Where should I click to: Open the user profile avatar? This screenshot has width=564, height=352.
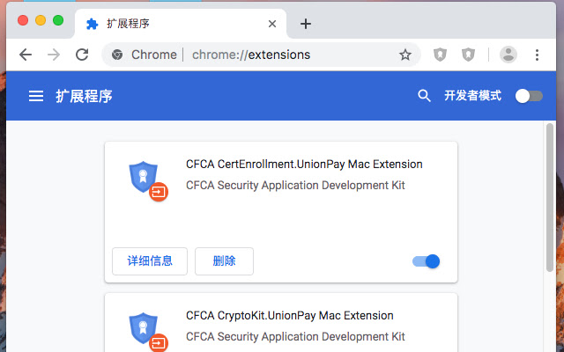point(508,55)
